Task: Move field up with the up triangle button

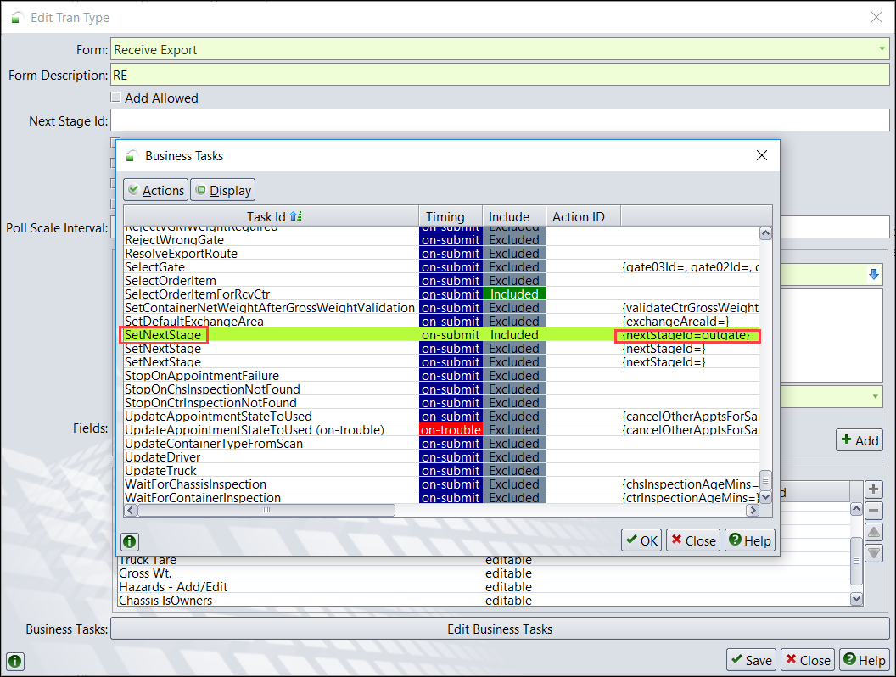Action: (x=873, y=532)
